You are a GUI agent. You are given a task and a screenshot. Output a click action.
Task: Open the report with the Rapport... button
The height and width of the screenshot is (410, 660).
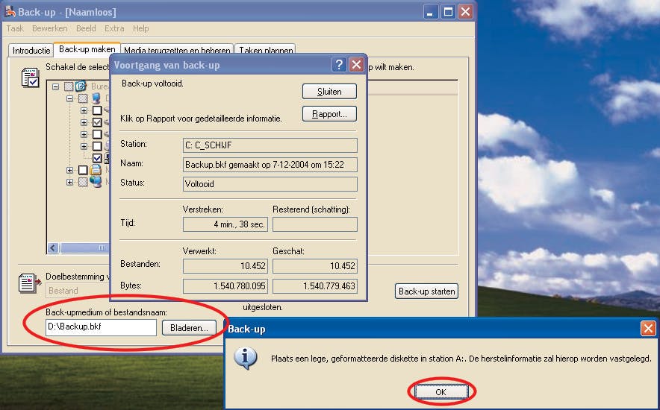329,114
